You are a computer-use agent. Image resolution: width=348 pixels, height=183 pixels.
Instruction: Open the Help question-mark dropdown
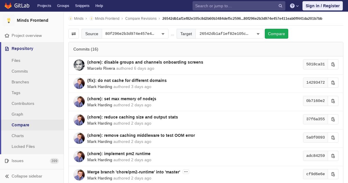[x=294, y=6]
